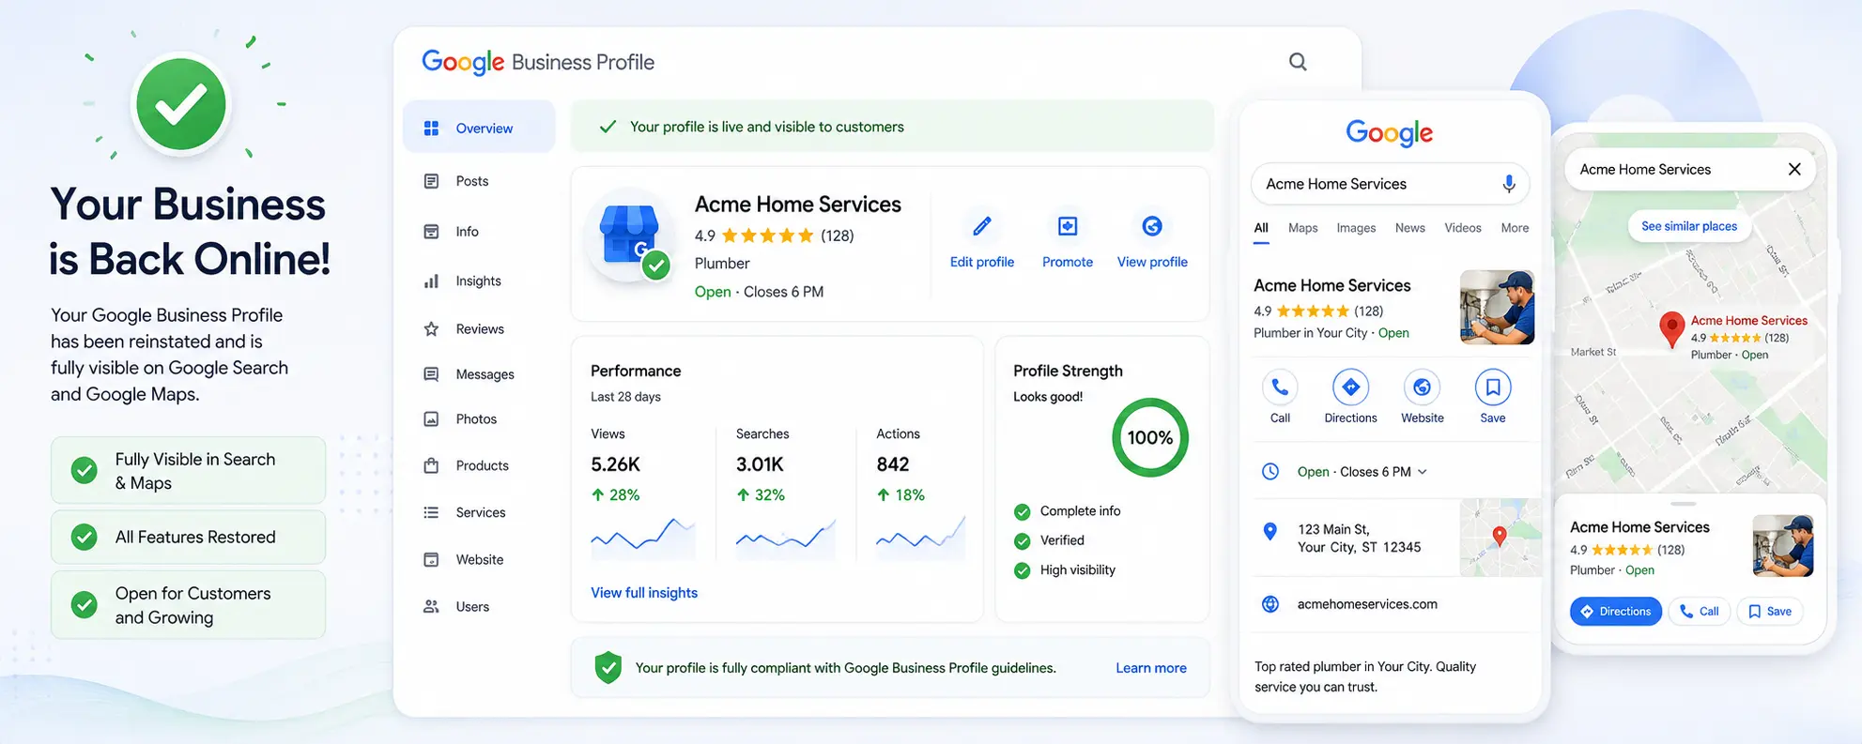Click the Searches value 3.01K

pos(760,464)
